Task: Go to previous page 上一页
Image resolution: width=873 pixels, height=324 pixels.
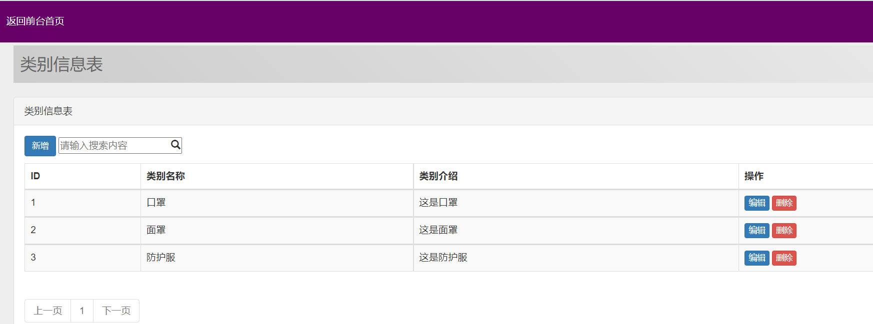Action: tap(48, 311)
